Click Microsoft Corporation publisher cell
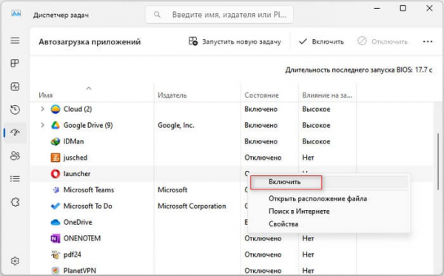The image size is (444, 276). pyautogui.click(x=192, y=206)
